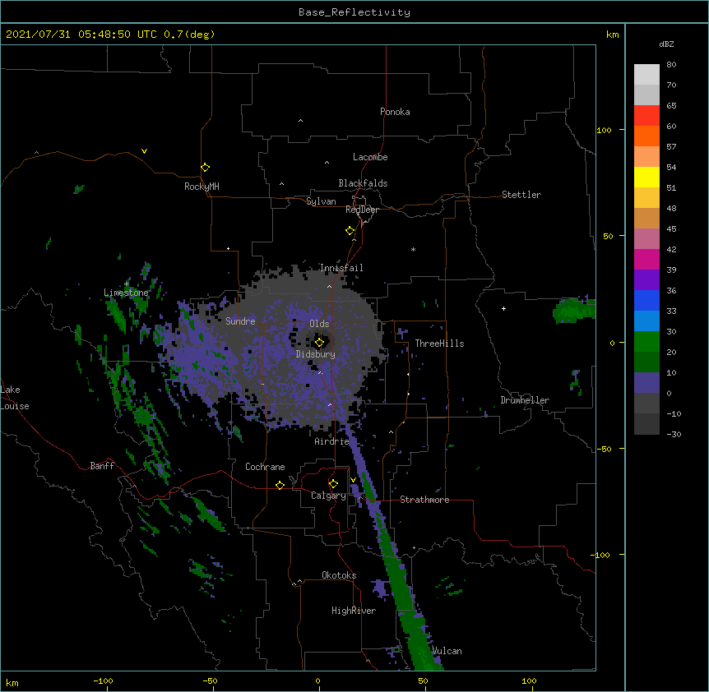Click the Olds town label
The width and height of the screenshot is (709, 692).
click(319, 324)
